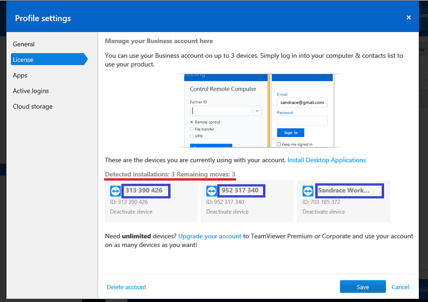Go to the Cloud storage section
The image size is (428, 302).
pyautogui.click(x=33, y=106)
